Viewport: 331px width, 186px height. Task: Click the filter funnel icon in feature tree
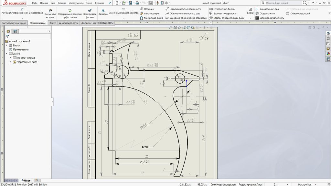point(7,36)
